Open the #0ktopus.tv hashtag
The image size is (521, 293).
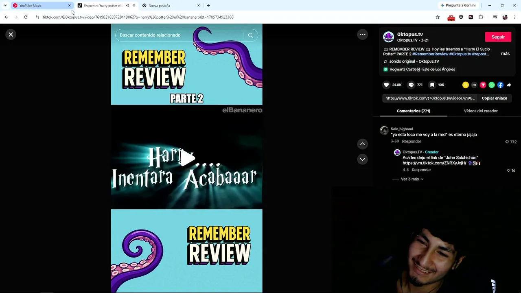(460, 54)
